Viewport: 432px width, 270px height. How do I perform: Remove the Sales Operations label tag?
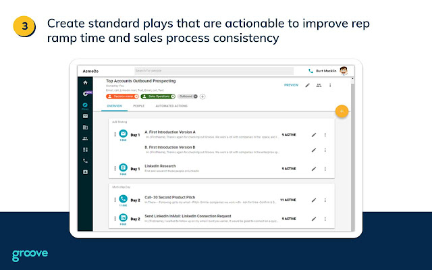tap(173, 97)
